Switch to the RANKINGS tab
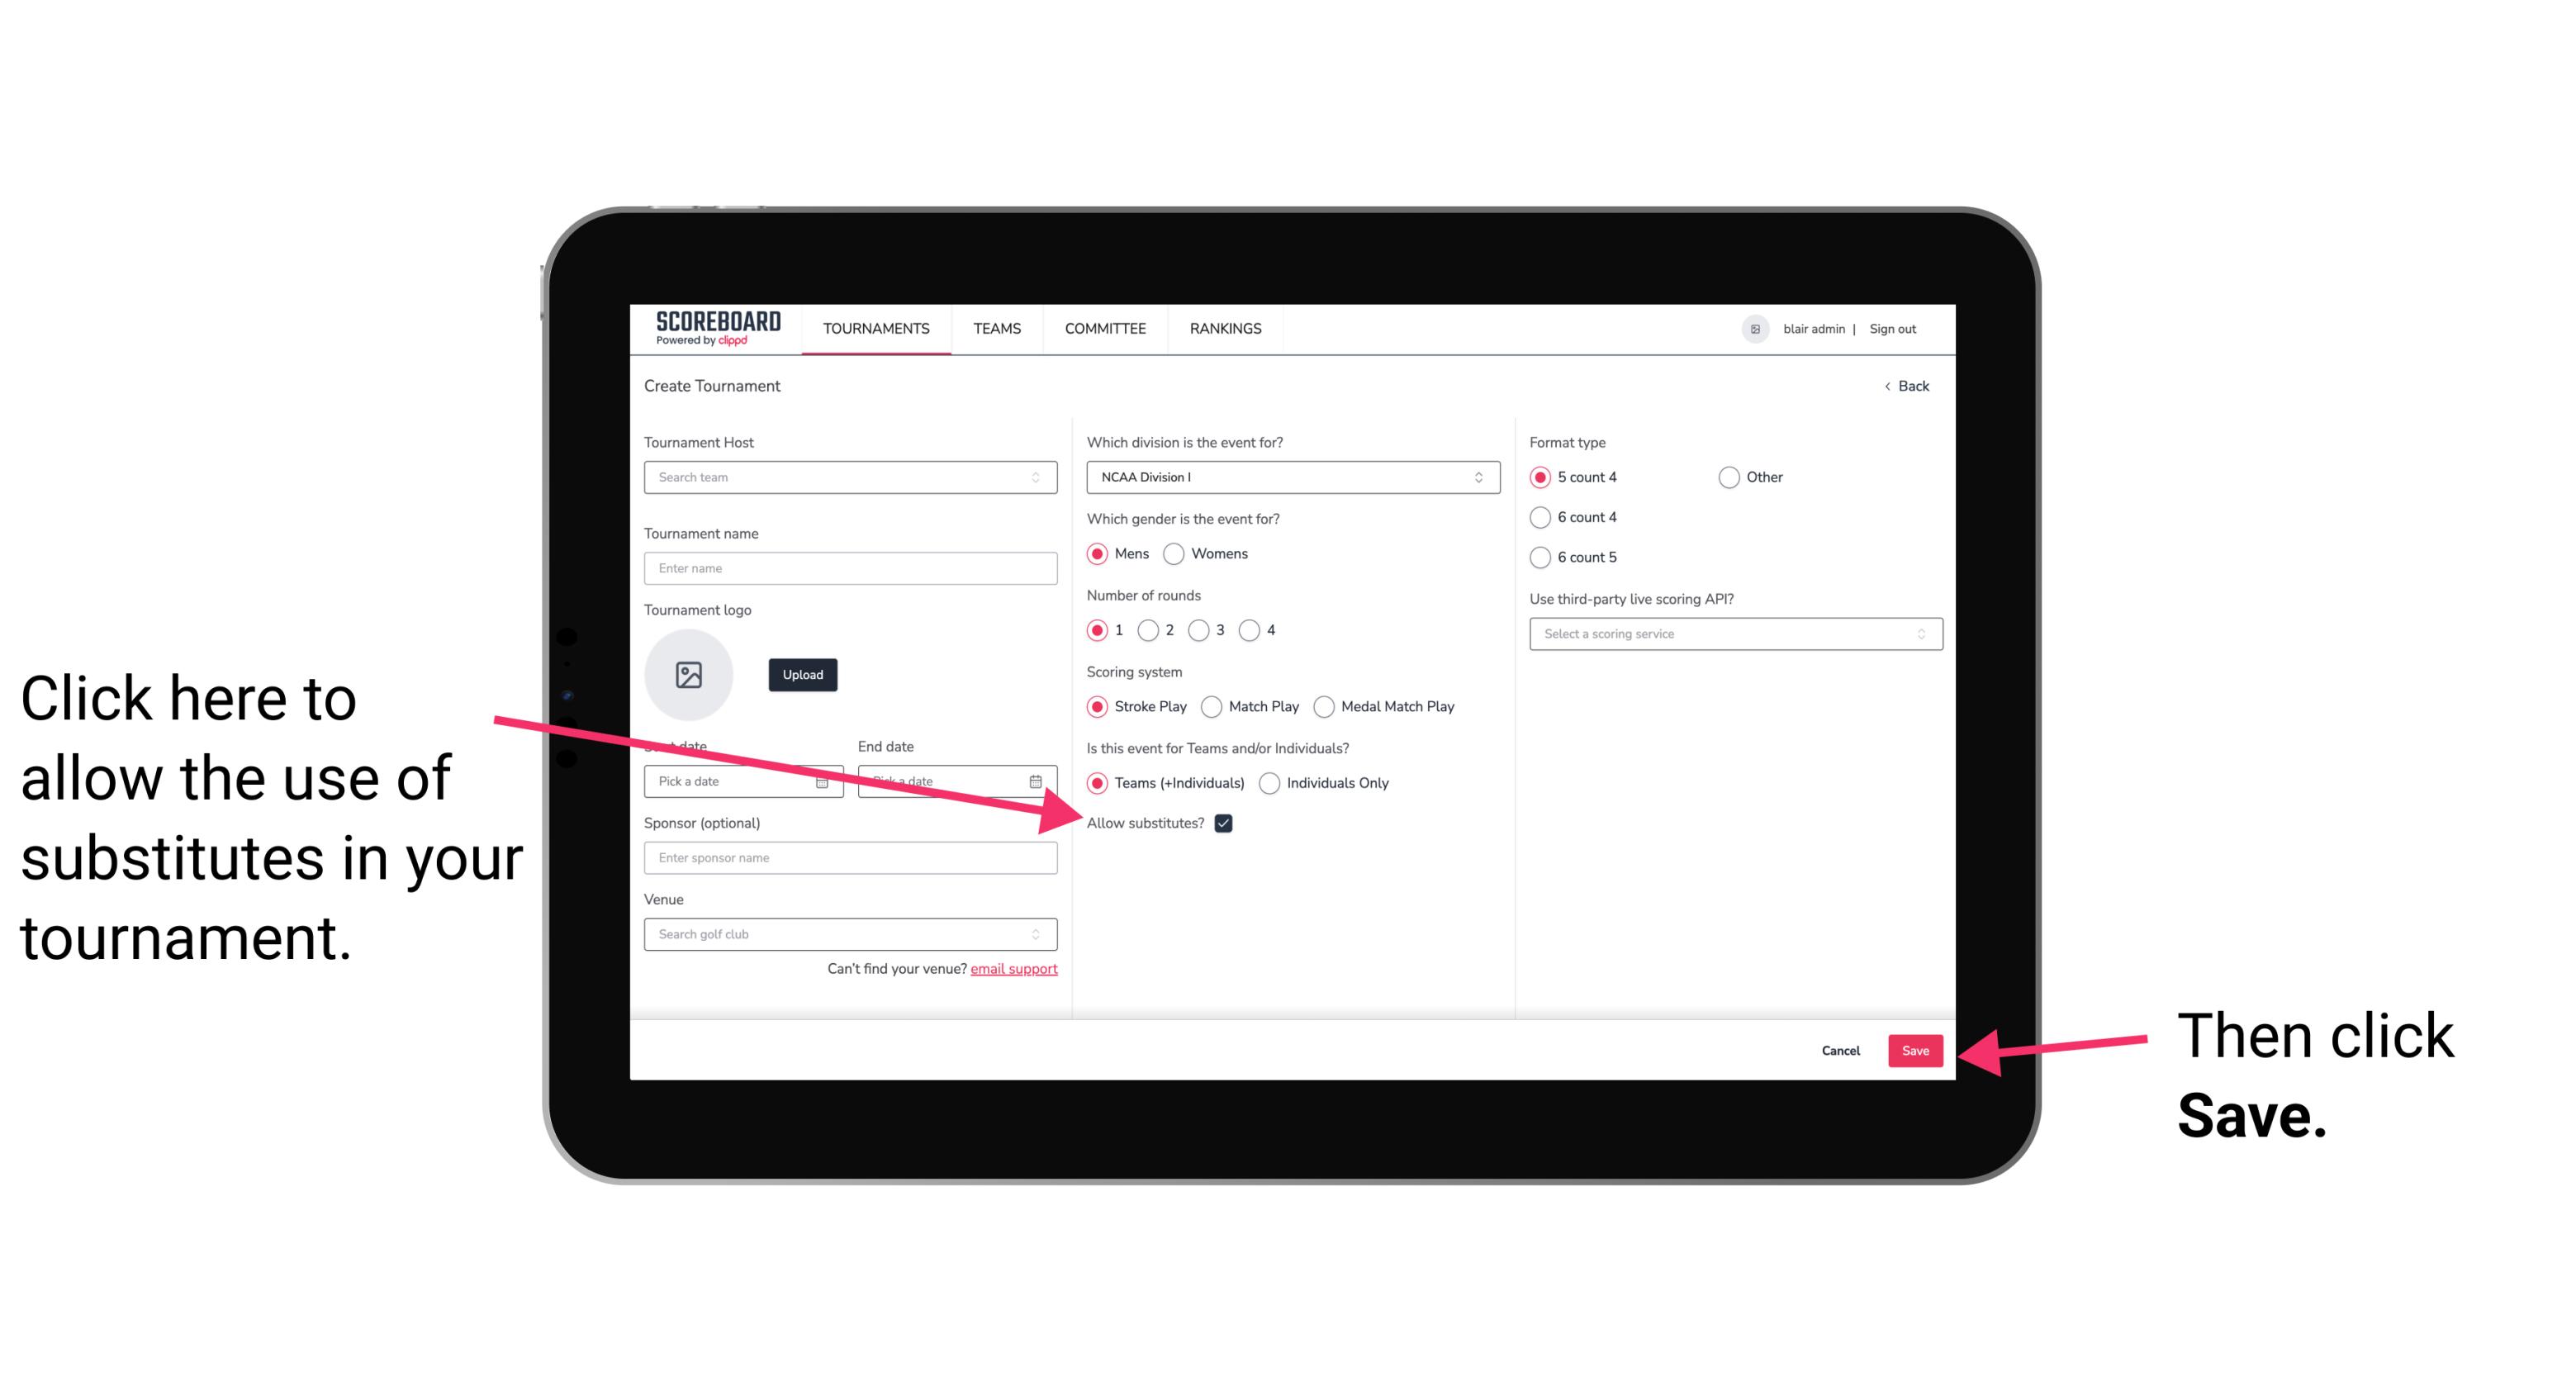2576x1386 pixels. [x=1225, y=328]
